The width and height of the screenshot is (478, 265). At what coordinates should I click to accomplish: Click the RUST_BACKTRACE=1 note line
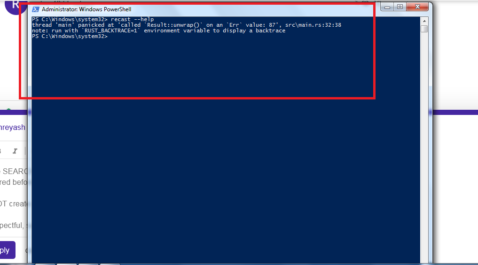(x=158, y=30)
